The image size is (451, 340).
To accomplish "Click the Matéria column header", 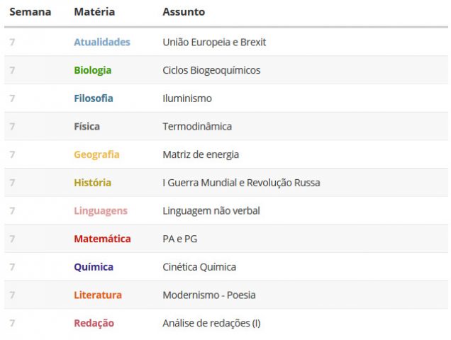I will pyautogui.click(x=94, y=12).
